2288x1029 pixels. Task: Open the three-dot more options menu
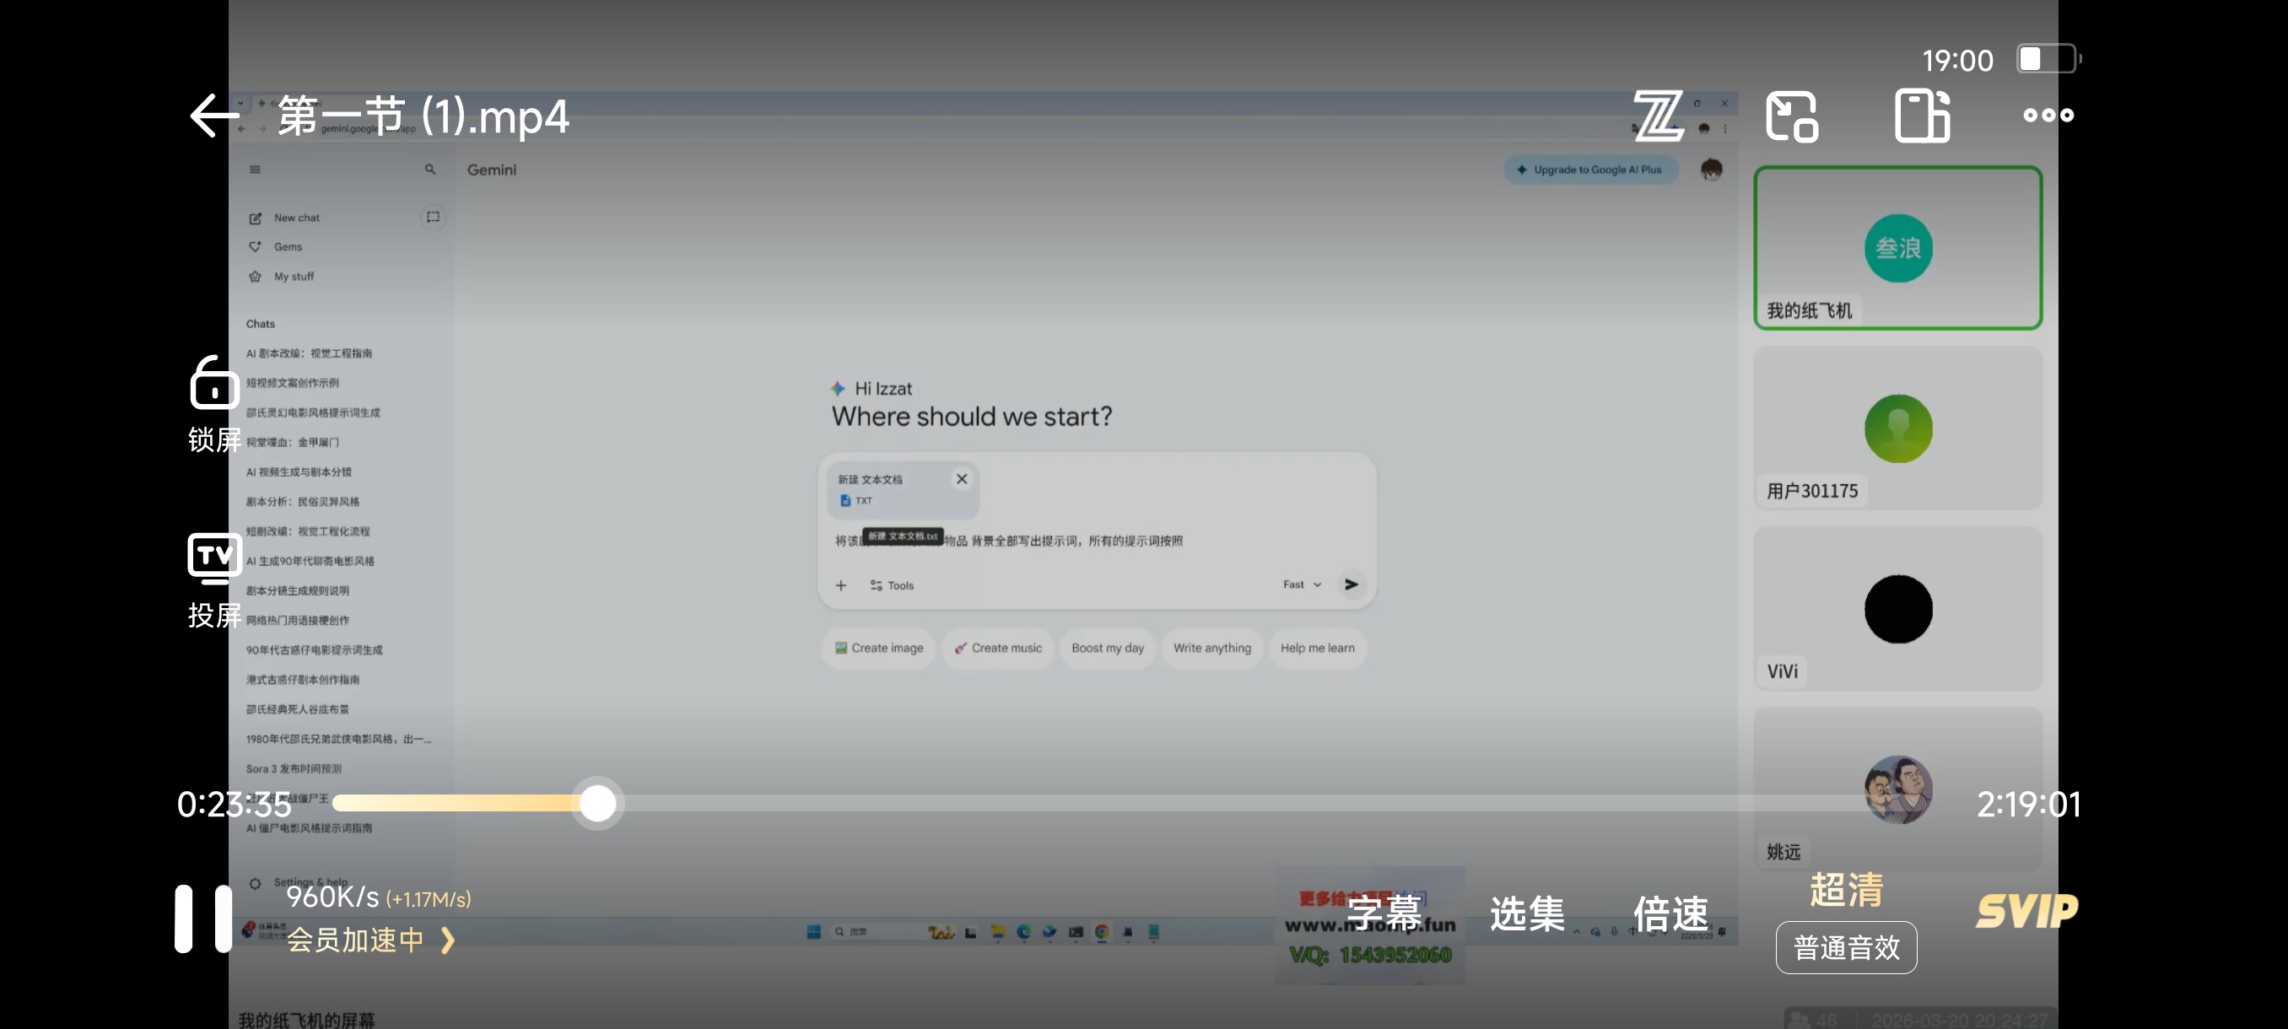(x=2048, y=115)
